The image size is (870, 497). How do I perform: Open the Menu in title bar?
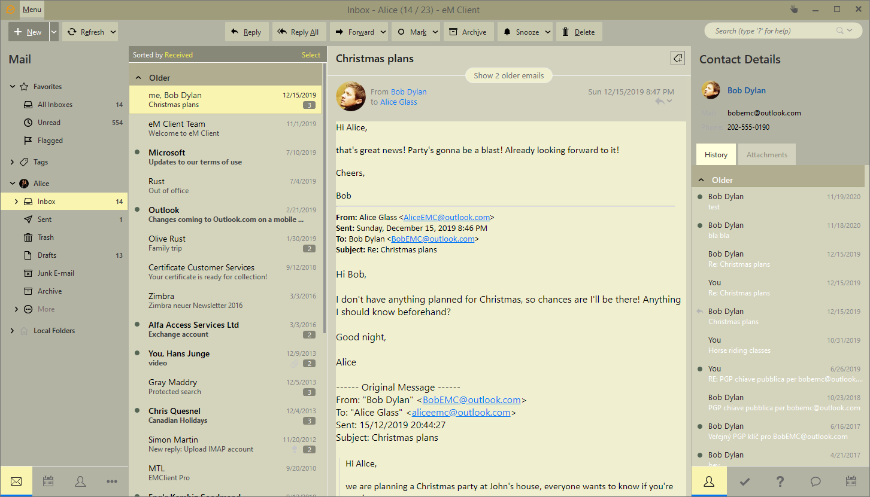pos(32,10)
